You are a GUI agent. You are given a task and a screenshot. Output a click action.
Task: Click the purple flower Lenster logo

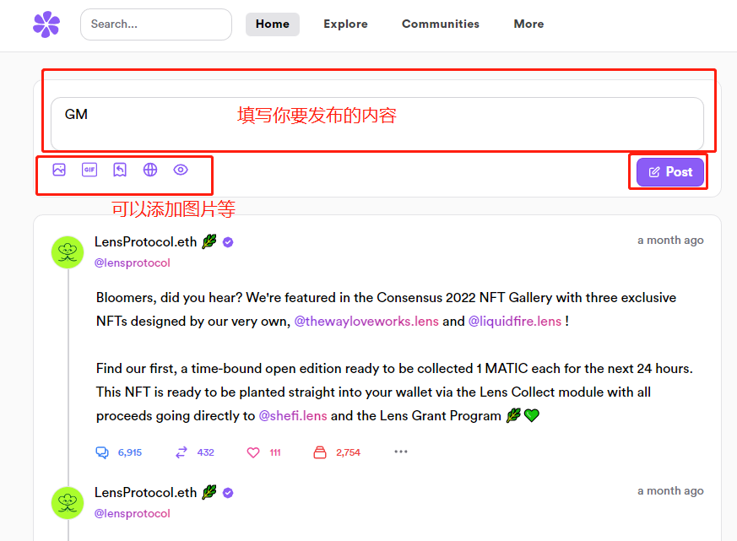coord(46,24)
